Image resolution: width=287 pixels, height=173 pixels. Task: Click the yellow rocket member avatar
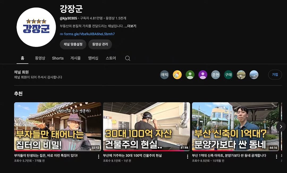point(177,75)
